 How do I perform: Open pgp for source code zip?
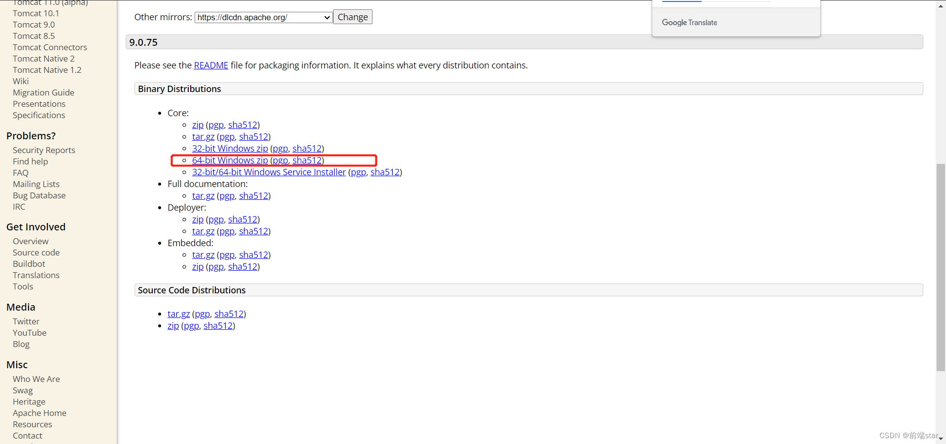tap(191, 326)
